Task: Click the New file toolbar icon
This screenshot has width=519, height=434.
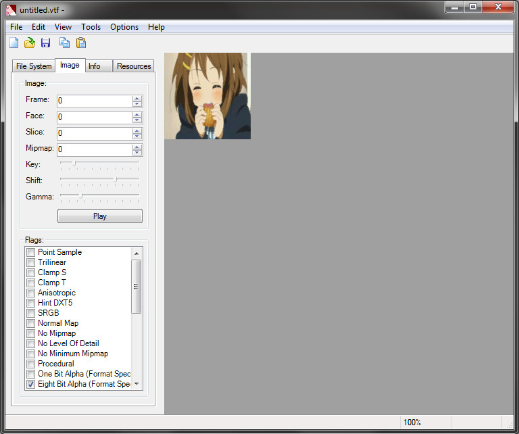Action: tap(14, 43)
